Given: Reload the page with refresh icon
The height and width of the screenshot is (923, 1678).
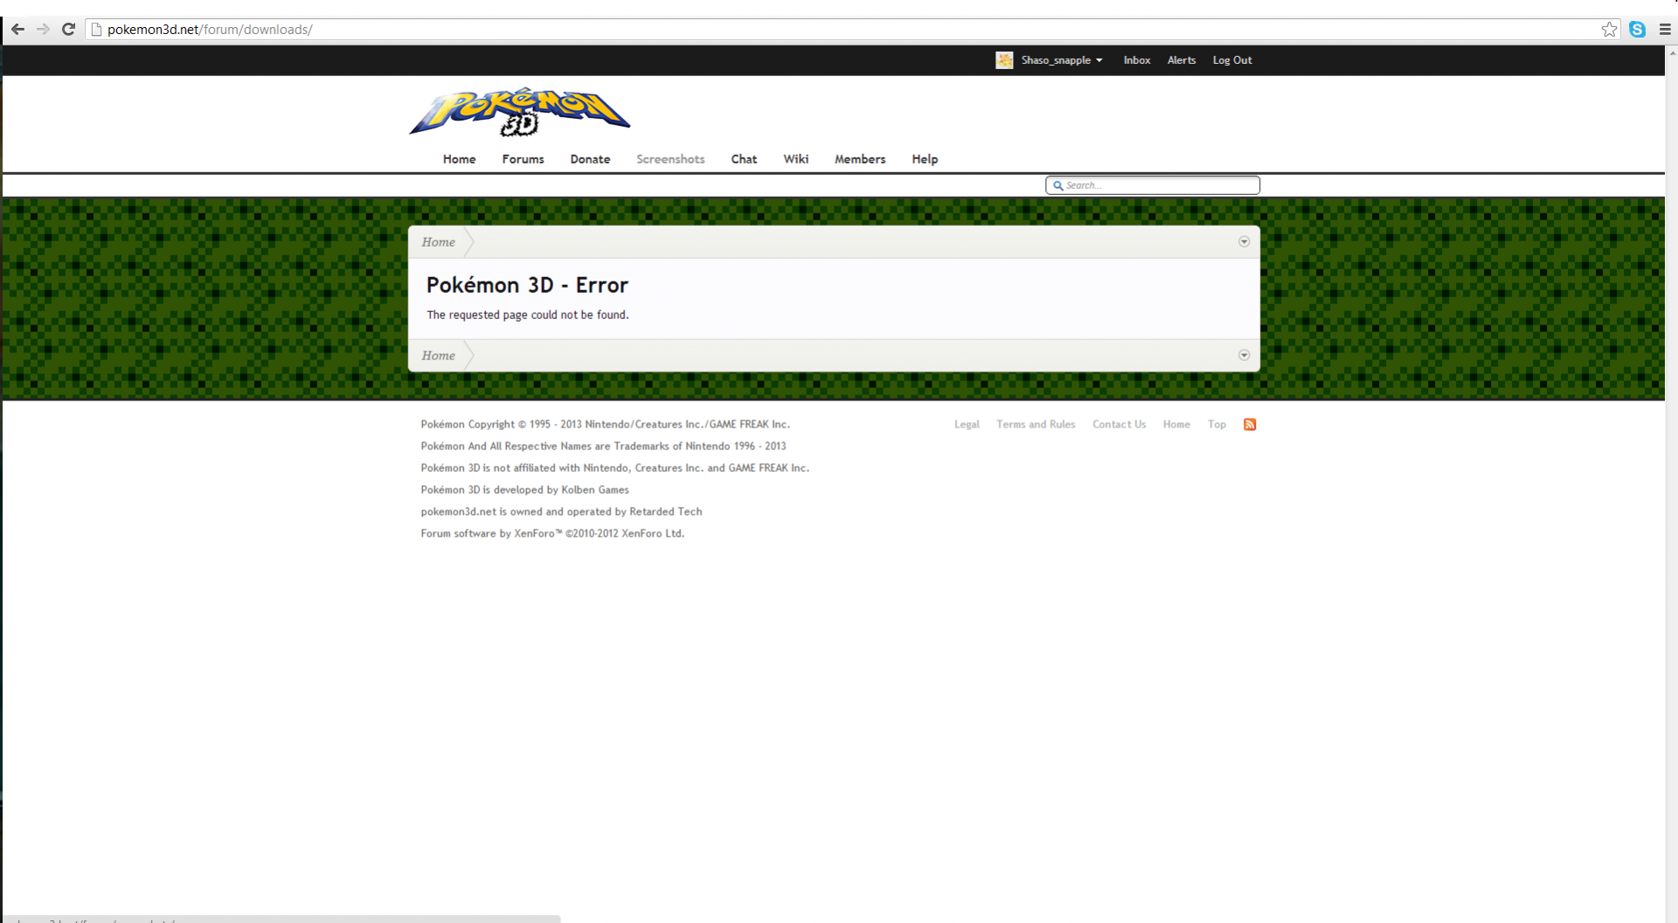Looking at the screenshot, I should point(68,29).
